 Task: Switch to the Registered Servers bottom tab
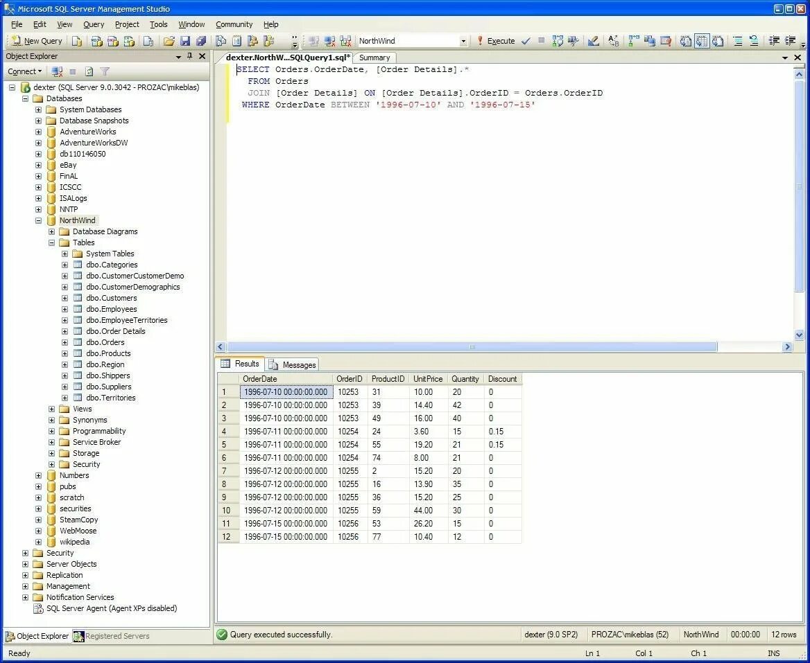(x=111, y=636)
